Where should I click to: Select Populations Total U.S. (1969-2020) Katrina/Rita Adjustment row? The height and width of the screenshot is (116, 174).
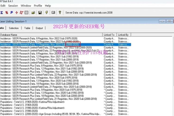click(66, 102)
